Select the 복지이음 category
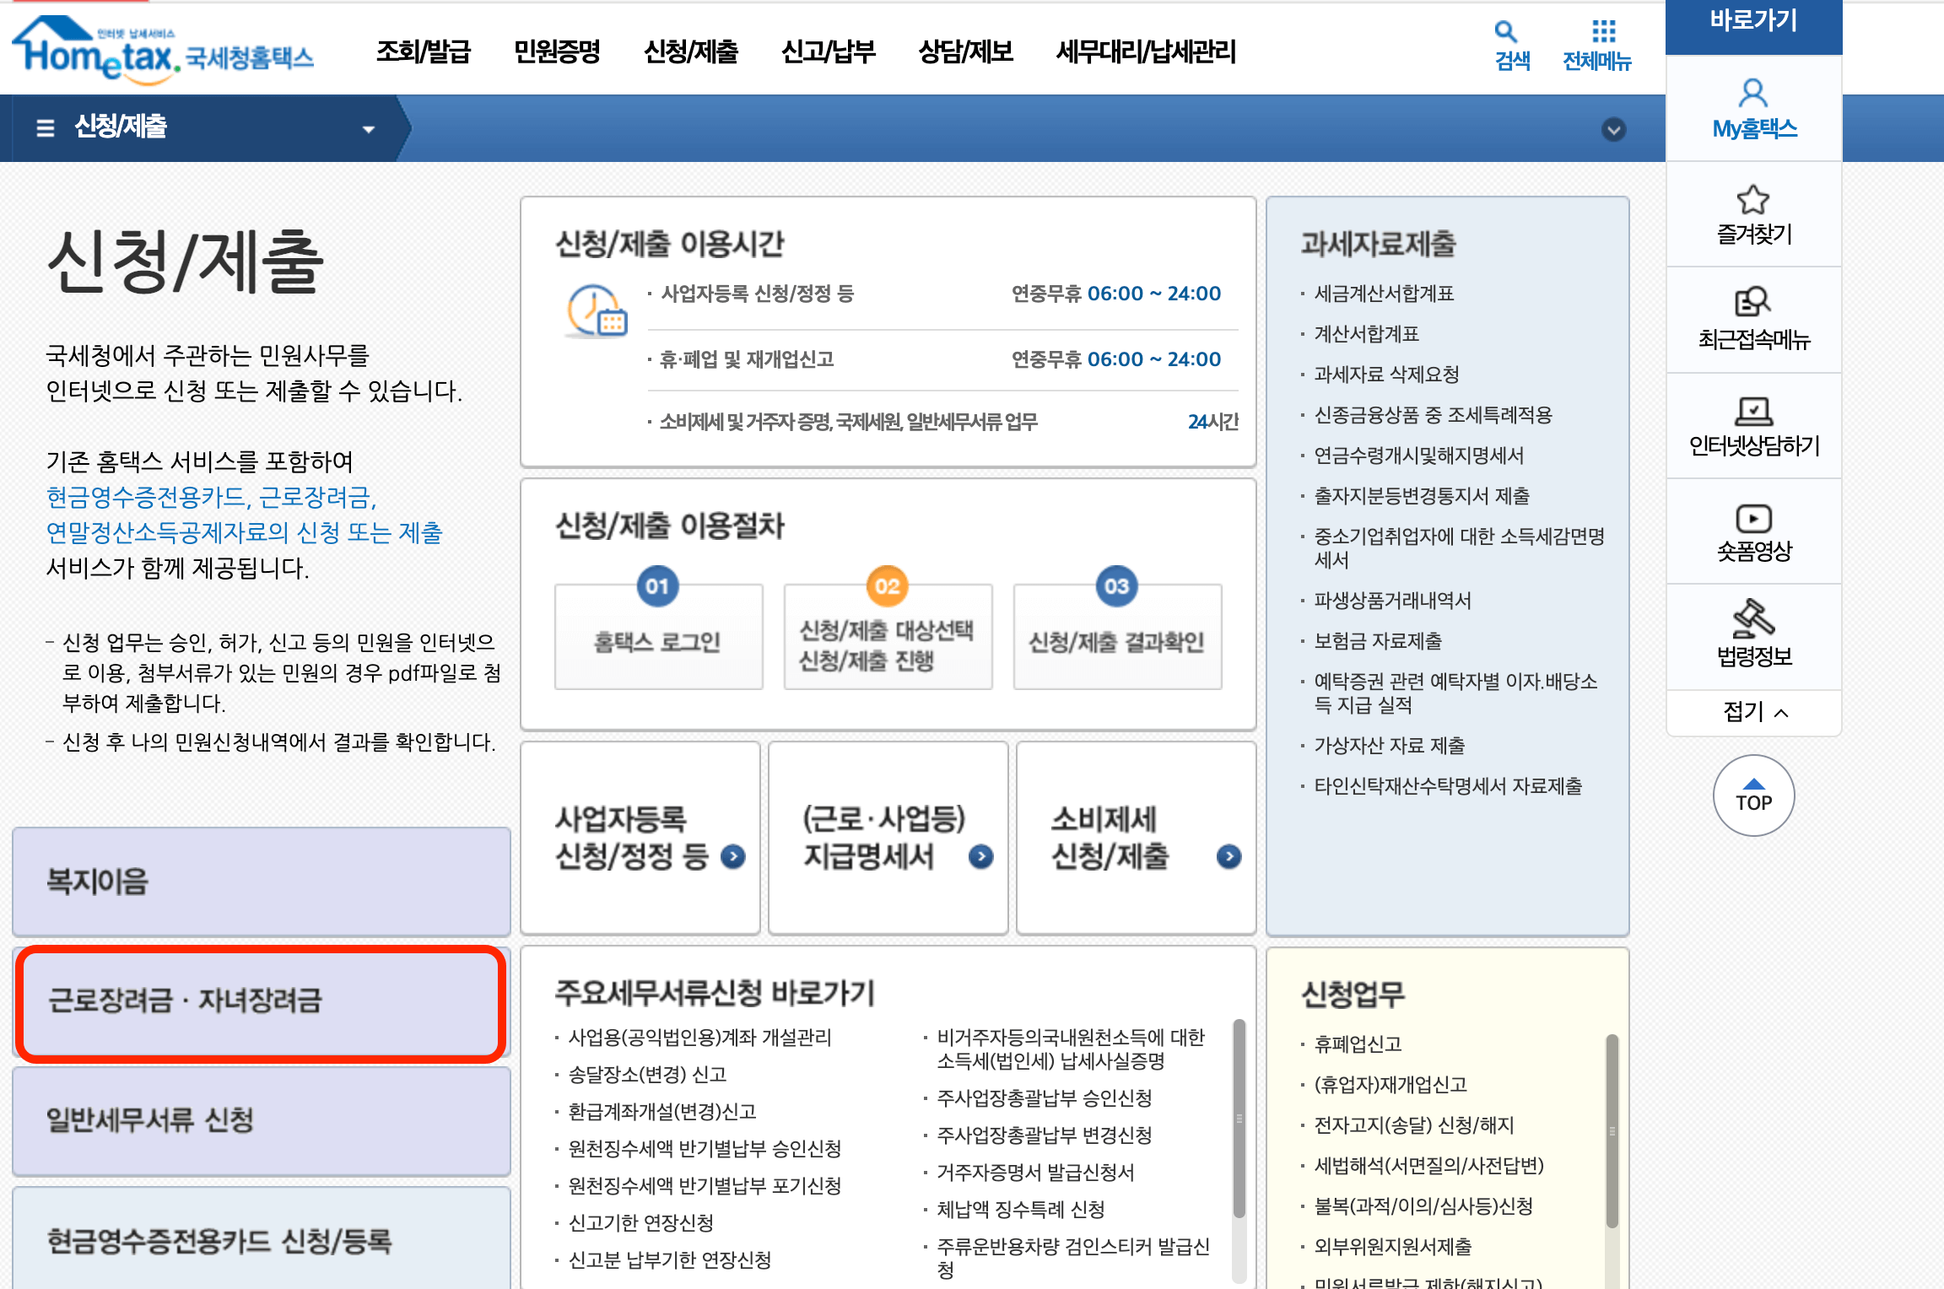The height and width of the screenshot is (1289, 1944). pos(262,882)
